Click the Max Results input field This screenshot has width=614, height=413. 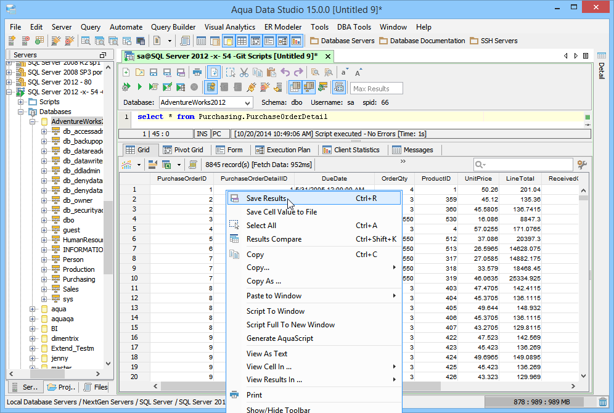pyautogui.click(x=377, y=89)
